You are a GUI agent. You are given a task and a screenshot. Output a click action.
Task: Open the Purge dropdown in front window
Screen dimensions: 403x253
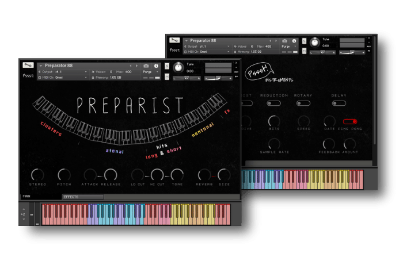point(151,72)
